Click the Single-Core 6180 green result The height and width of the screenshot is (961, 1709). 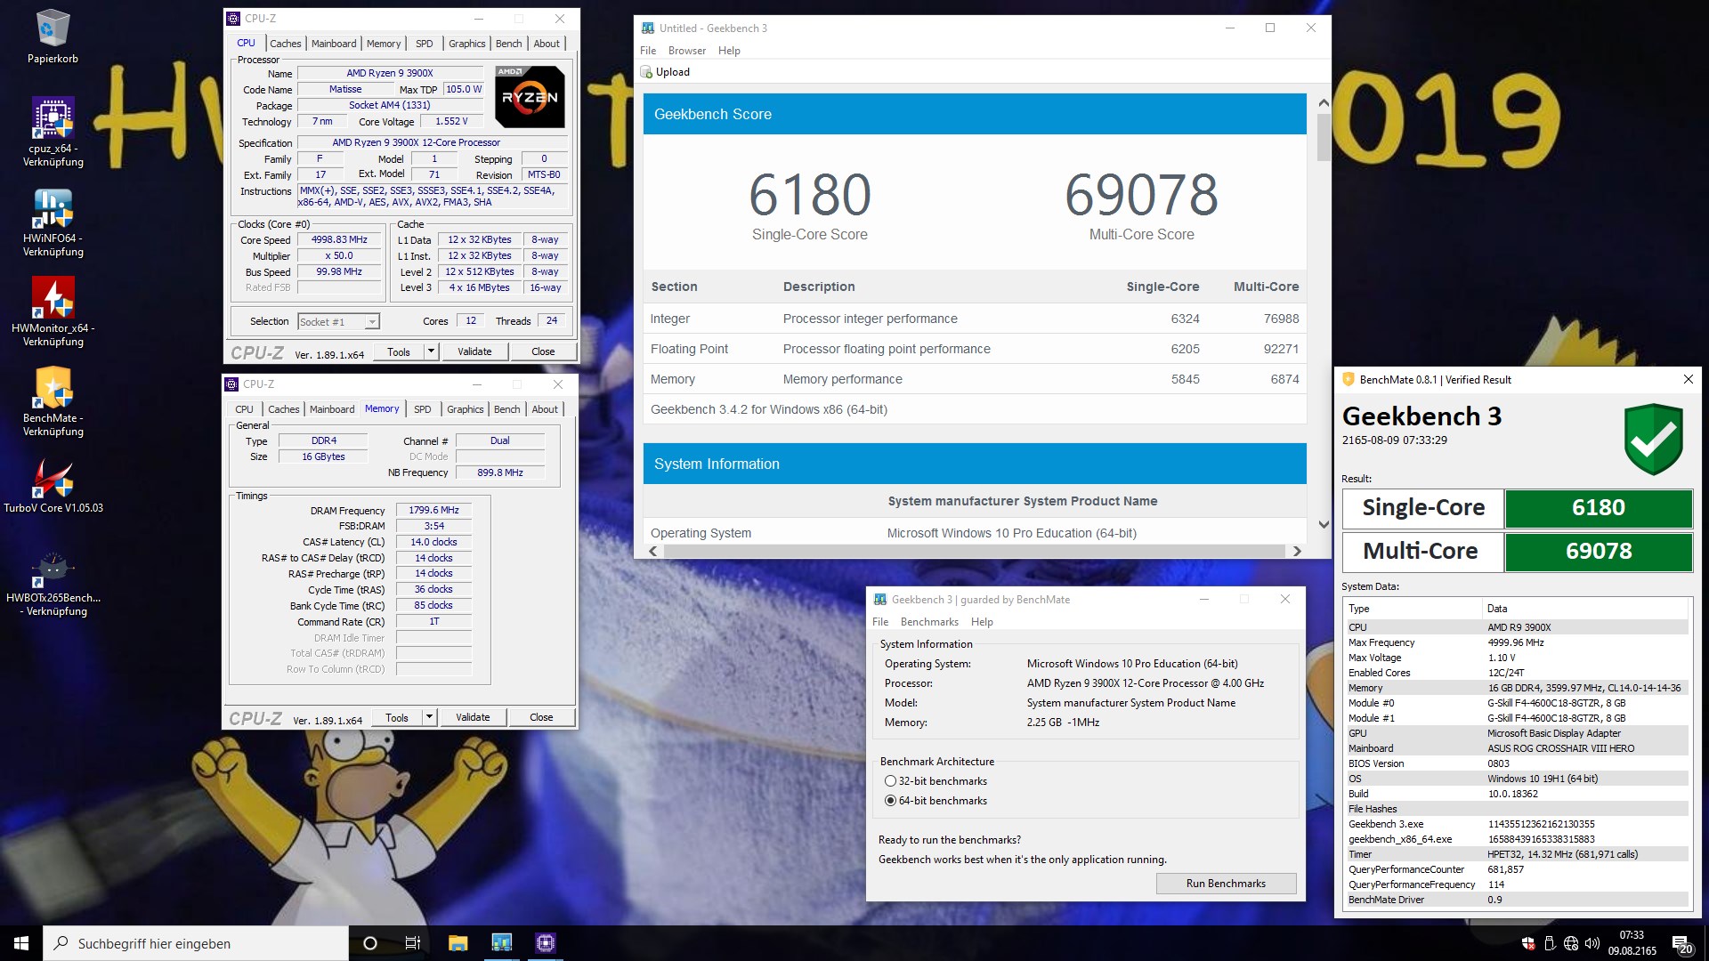tap(1599, 508)
